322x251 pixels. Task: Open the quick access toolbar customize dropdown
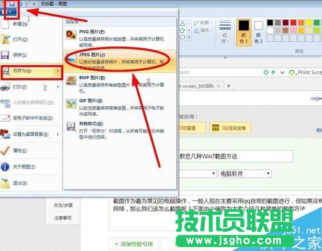click(34, 4)
